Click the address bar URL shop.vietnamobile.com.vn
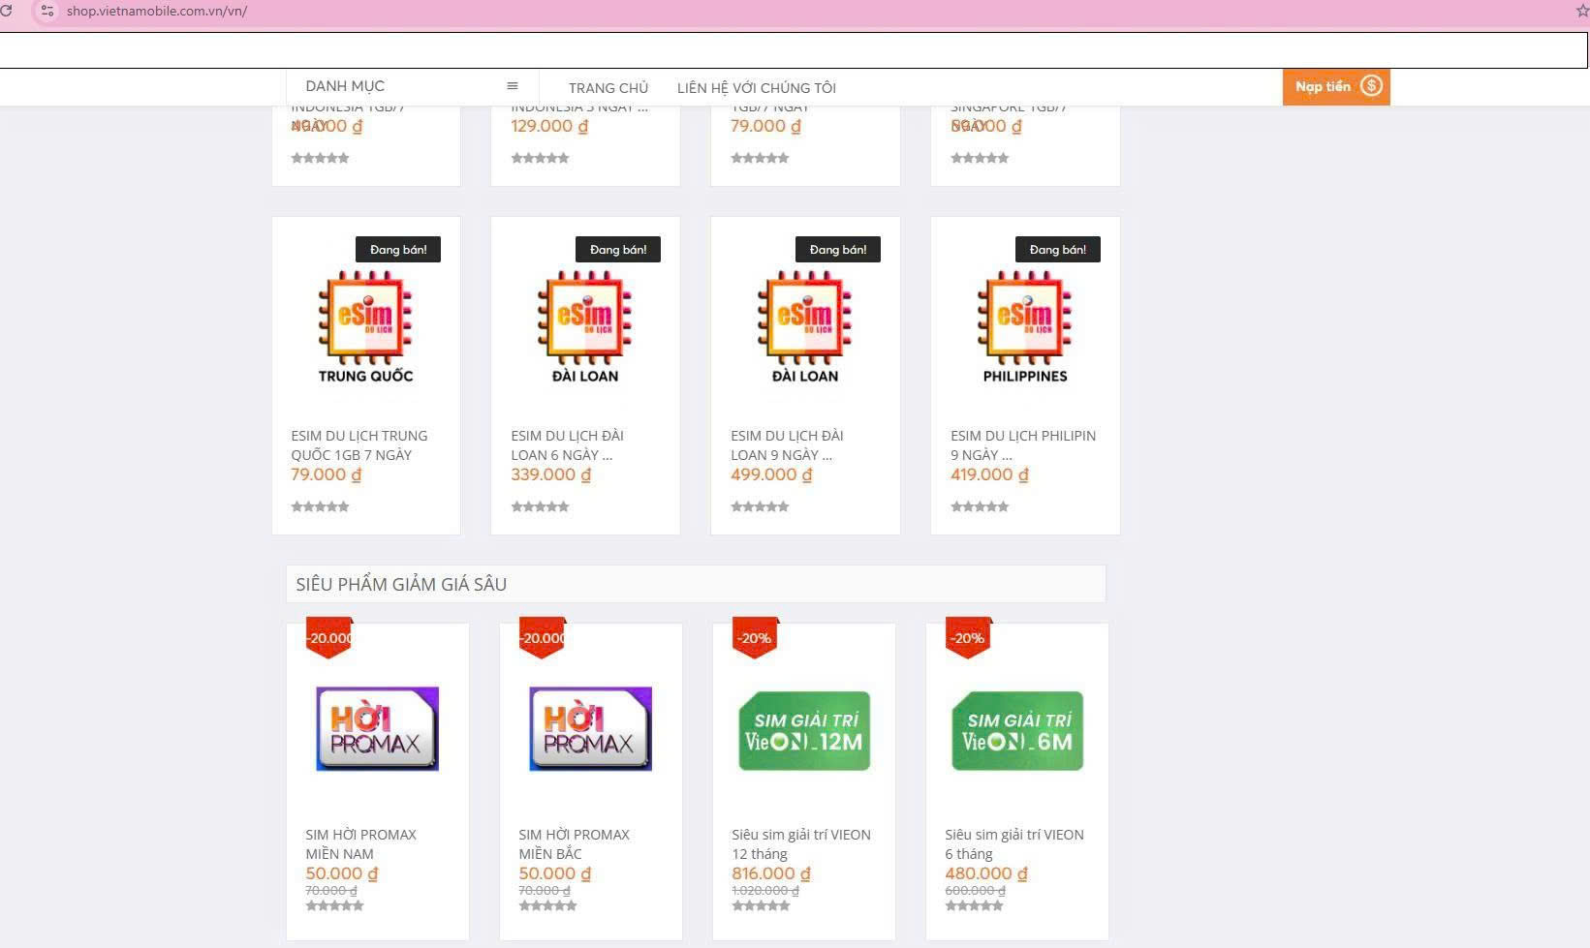 pos(157,12)
